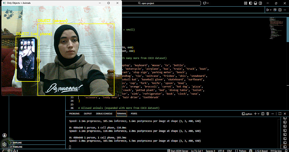Close the terminal panel
Screen dimensions: 289x152
coord(285,114)
